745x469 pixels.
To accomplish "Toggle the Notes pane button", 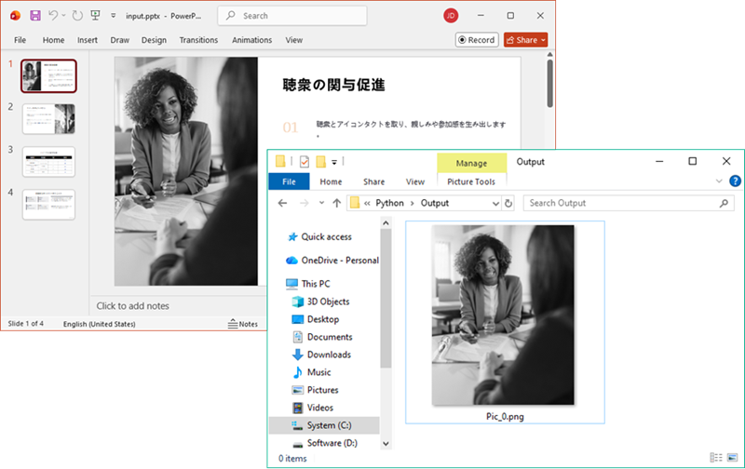I will tap(243, 324).
